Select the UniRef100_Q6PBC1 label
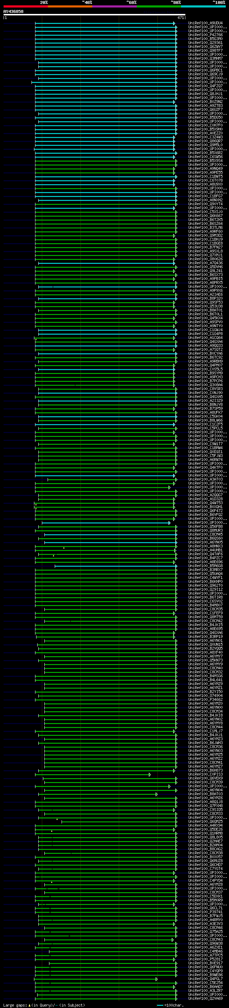Image resolution: width=229 pixels, height=1008 pixels. click(x=205, y=70)
